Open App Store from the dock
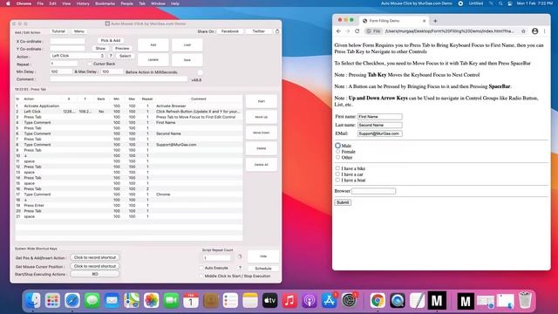 330,300
